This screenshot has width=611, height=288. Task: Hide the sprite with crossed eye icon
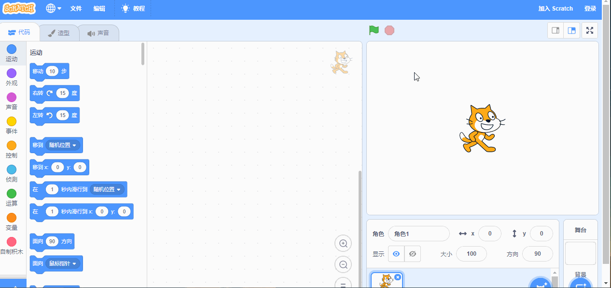(412, 254)
